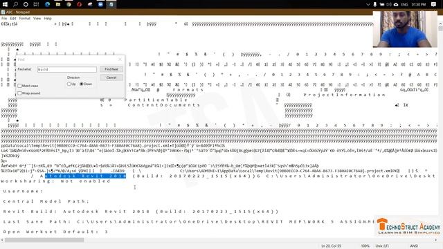Check the battery status tray icon

coord(382,4)
